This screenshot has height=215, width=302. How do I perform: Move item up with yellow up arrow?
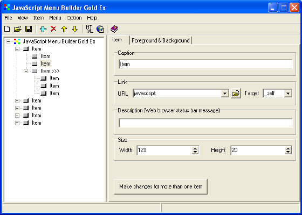[x=64, y=29]
